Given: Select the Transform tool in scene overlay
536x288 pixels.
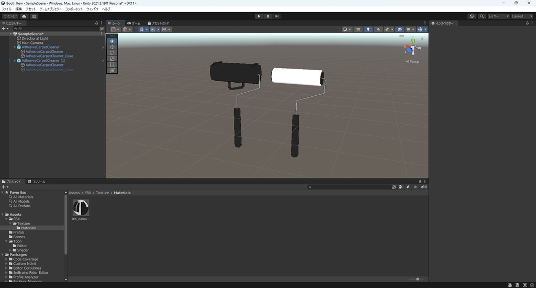Looking at the screenshot, I should 112,70.
